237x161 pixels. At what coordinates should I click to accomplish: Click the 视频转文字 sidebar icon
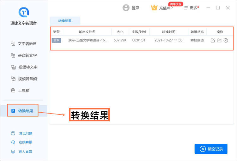point(13,67)
